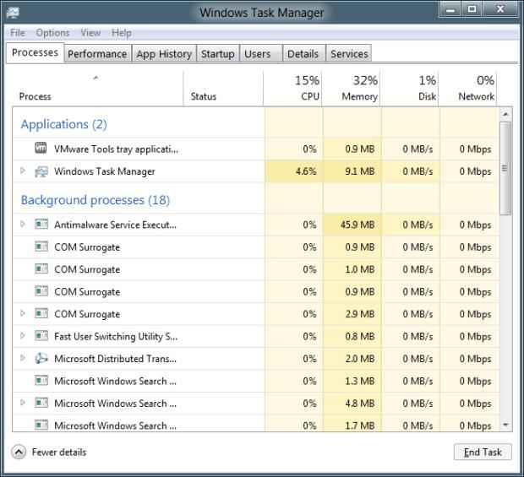Click the scrollbar up arrow
The image size is (524, 477).
point(505,114)
